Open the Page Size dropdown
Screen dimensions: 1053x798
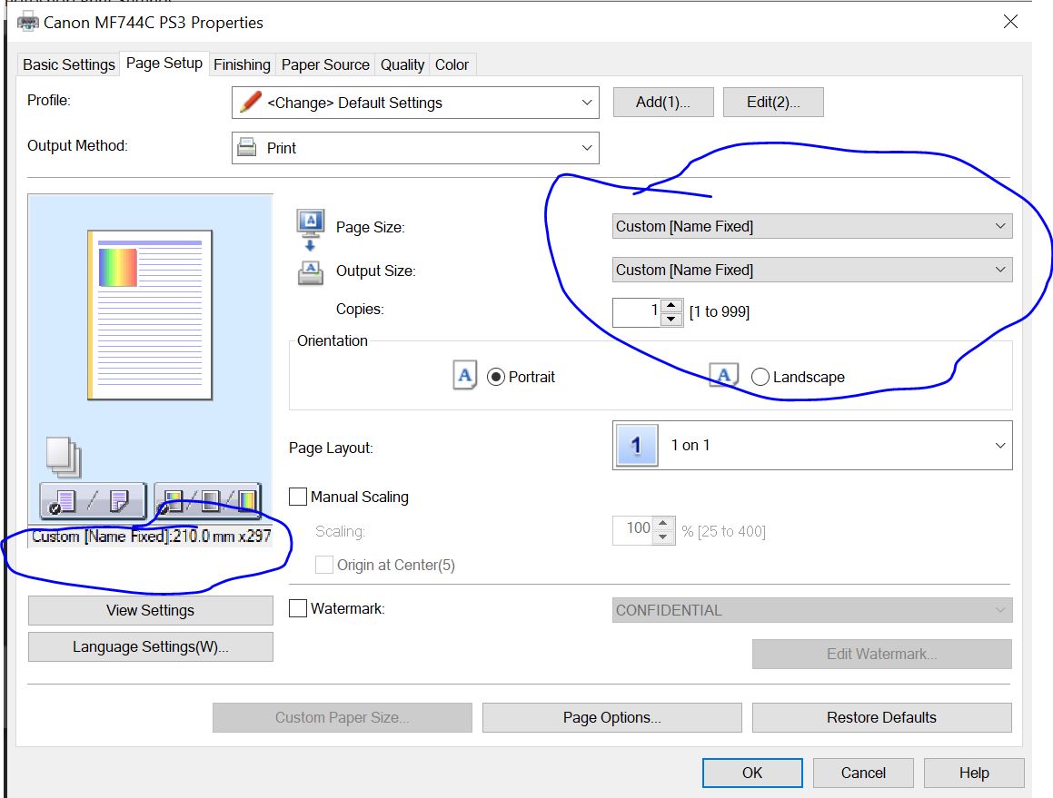coord(811,226)
